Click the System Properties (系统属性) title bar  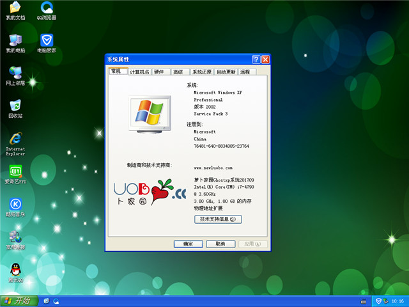(179, 59)
